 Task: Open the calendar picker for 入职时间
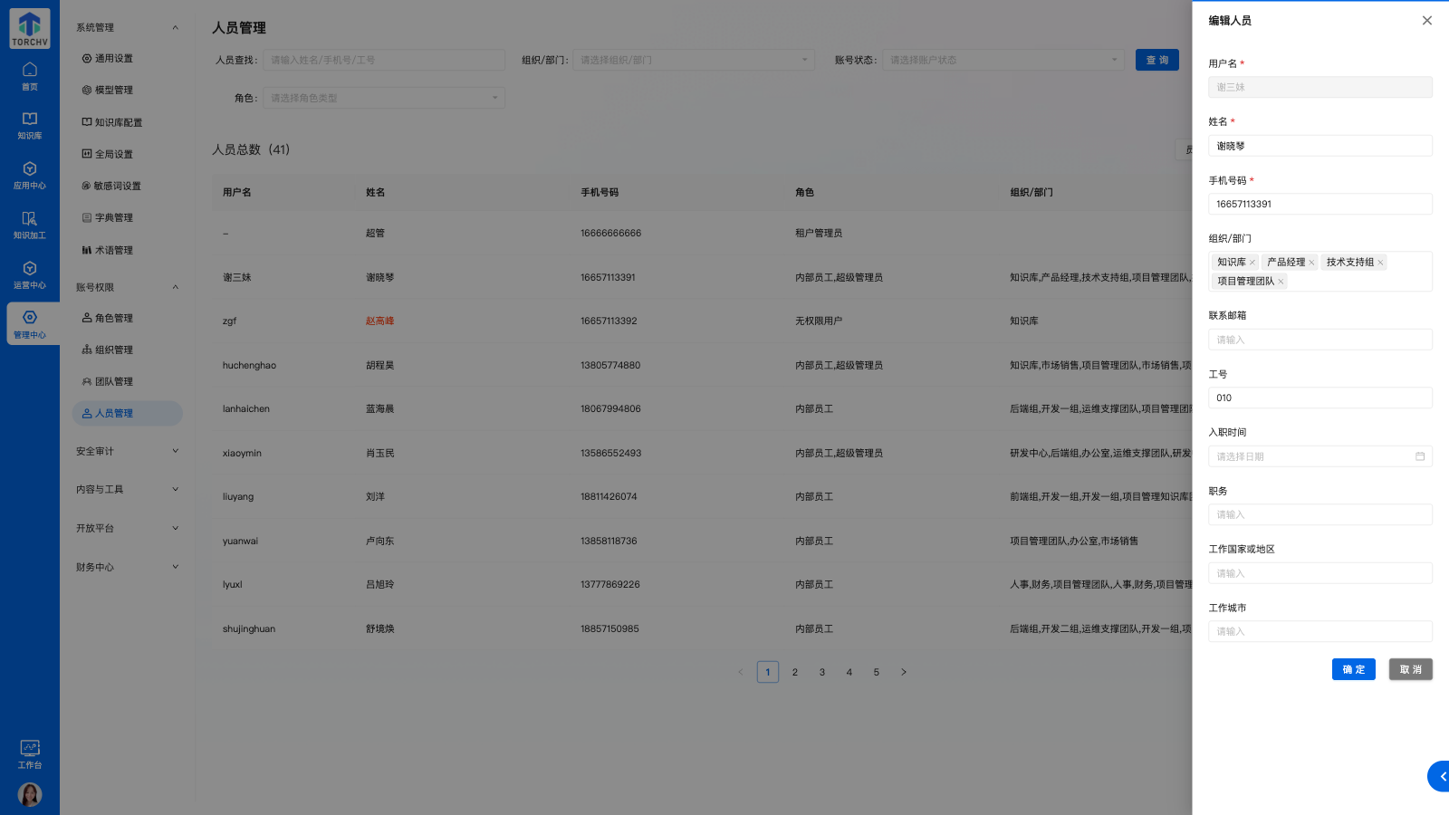click(x=1419, y=456)
